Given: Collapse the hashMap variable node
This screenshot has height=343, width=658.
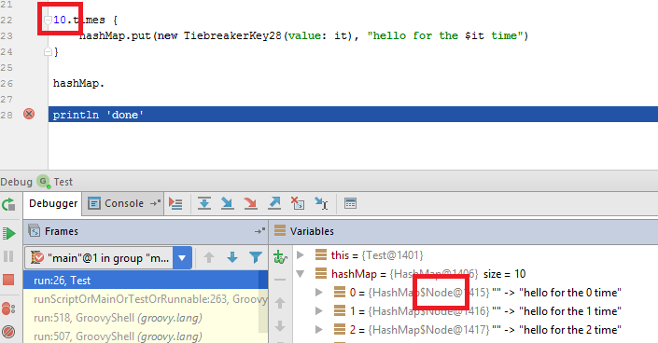Looking at the screenshot, I should [301, 274].
